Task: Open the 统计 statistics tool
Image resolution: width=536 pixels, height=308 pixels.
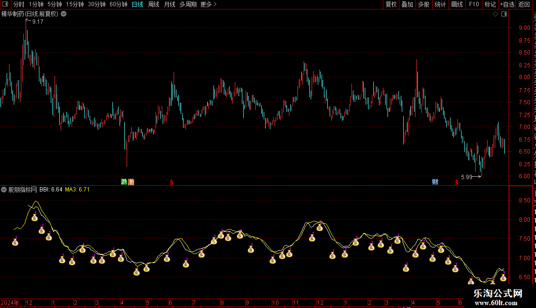Action: (440, 4)
